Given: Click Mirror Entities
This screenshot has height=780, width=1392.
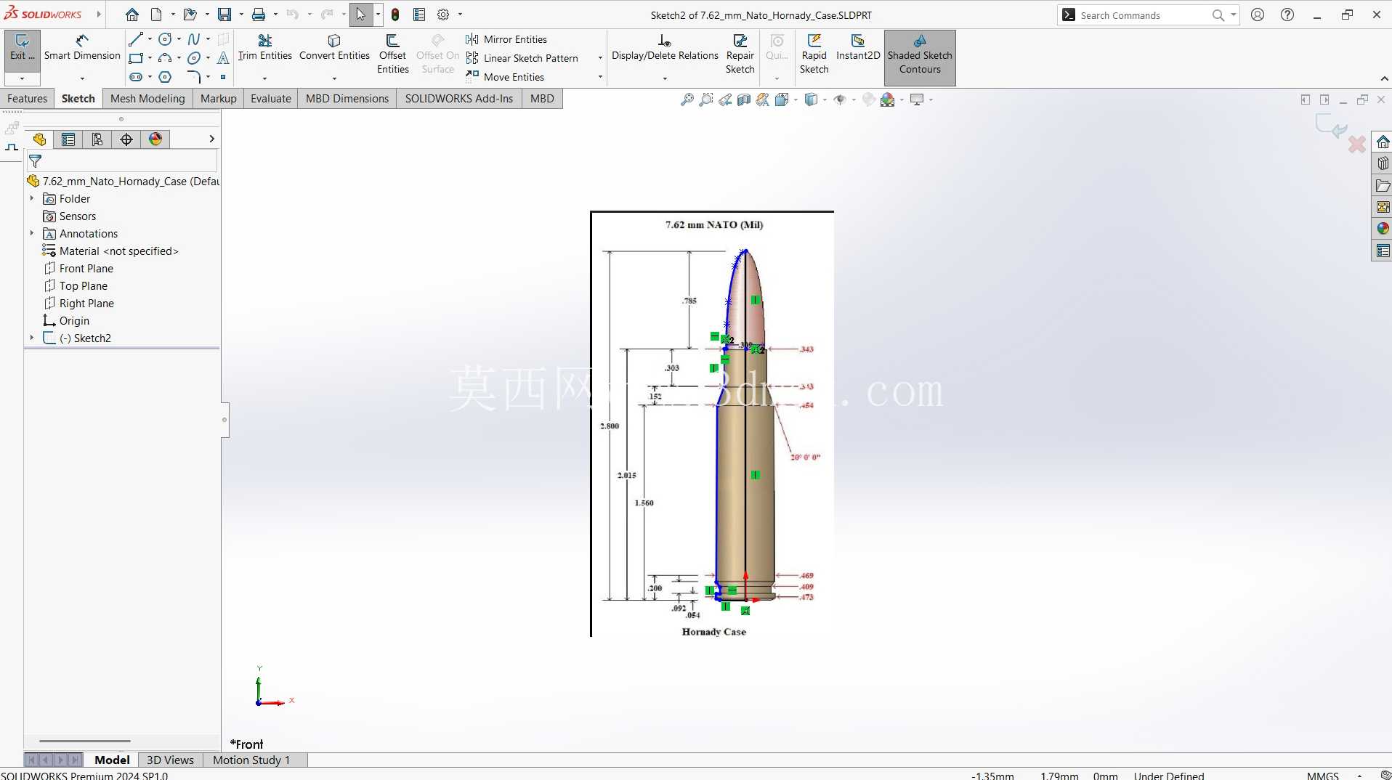Looking at the screenshot, I should [506, 39].
